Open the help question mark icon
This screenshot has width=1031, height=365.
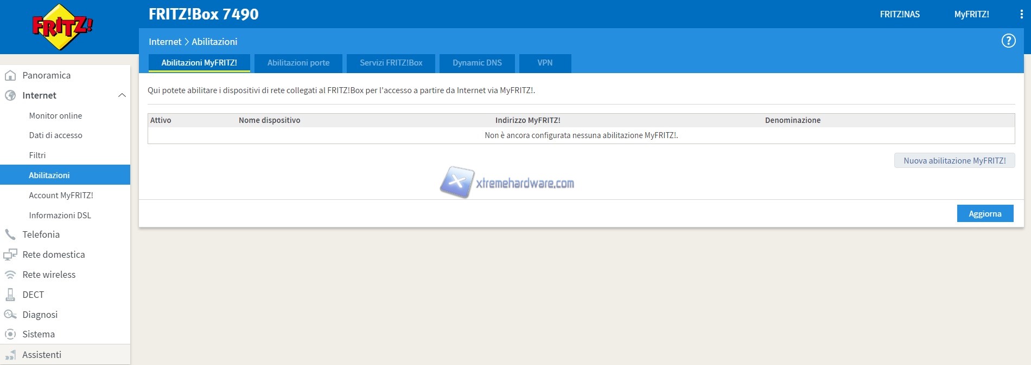pos(1008,41)
